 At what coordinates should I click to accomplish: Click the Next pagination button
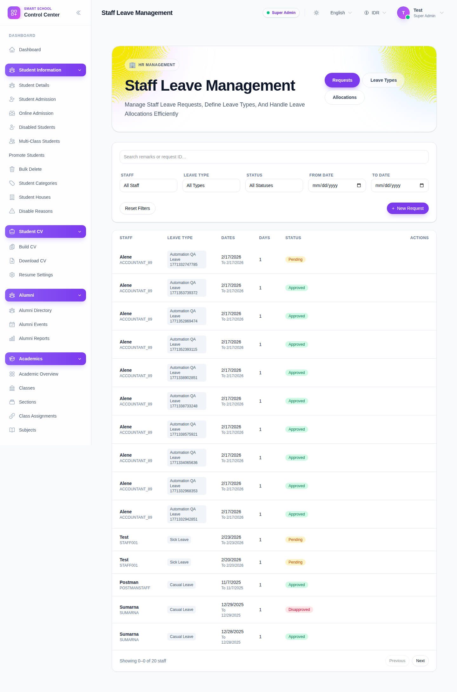420,661
